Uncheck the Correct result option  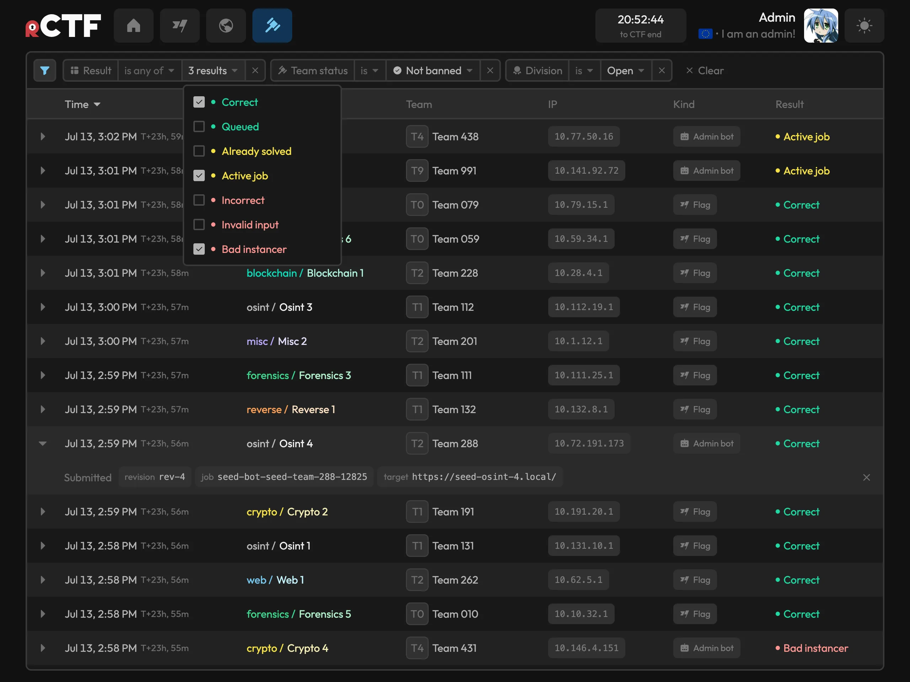tap(199, 102)
